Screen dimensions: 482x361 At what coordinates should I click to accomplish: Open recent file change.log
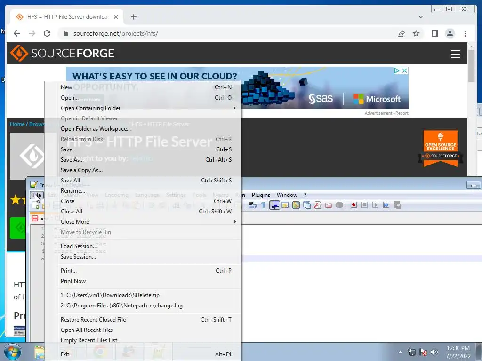coord(143,306)
